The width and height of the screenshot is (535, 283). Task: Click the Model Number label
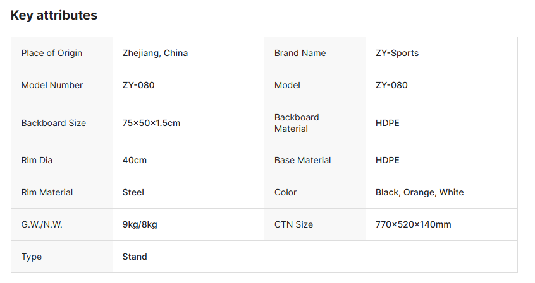click(x=52, y=85)
